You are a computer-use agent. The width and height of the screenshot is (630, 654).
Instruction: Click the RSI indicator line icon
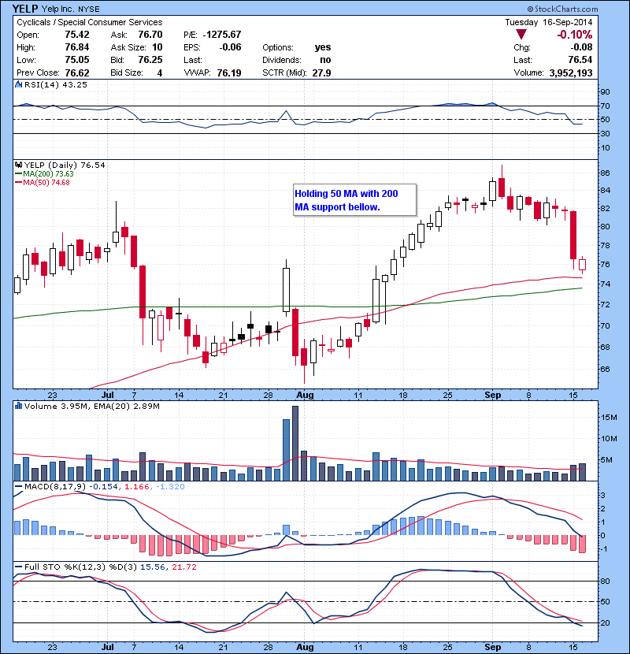click(18, 84)
